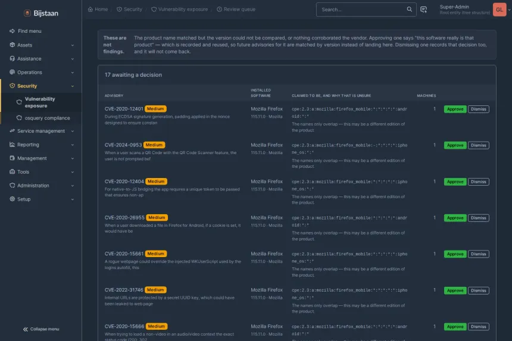The image size is (512, 341).
Task: Expand the Assistance menu chevron
Action: click(x=73, y=59)
